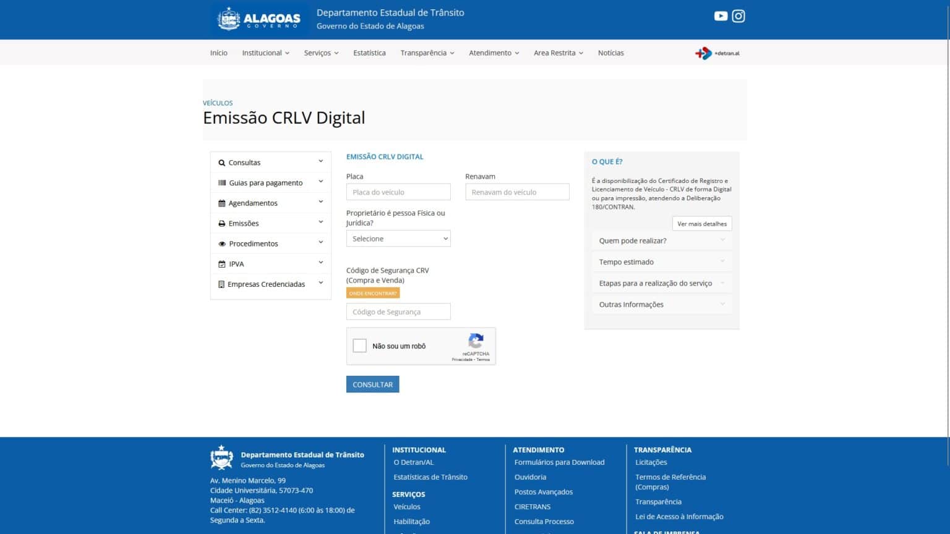Select the Consultas magnifier icon

222,163
